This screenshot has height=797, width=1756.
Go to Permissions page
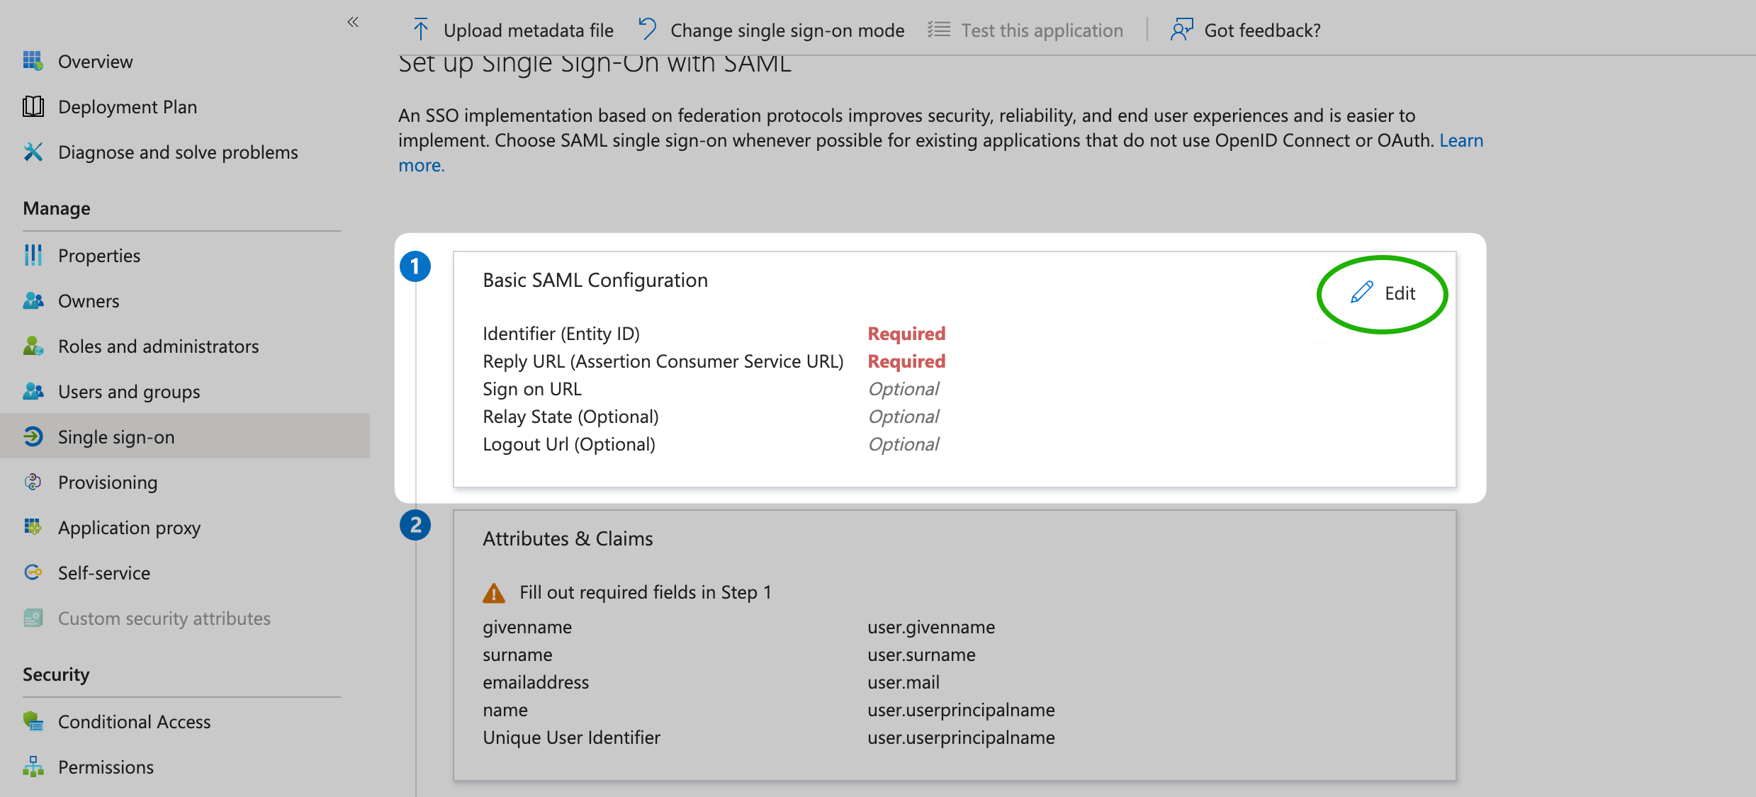[x=106, y=767]
